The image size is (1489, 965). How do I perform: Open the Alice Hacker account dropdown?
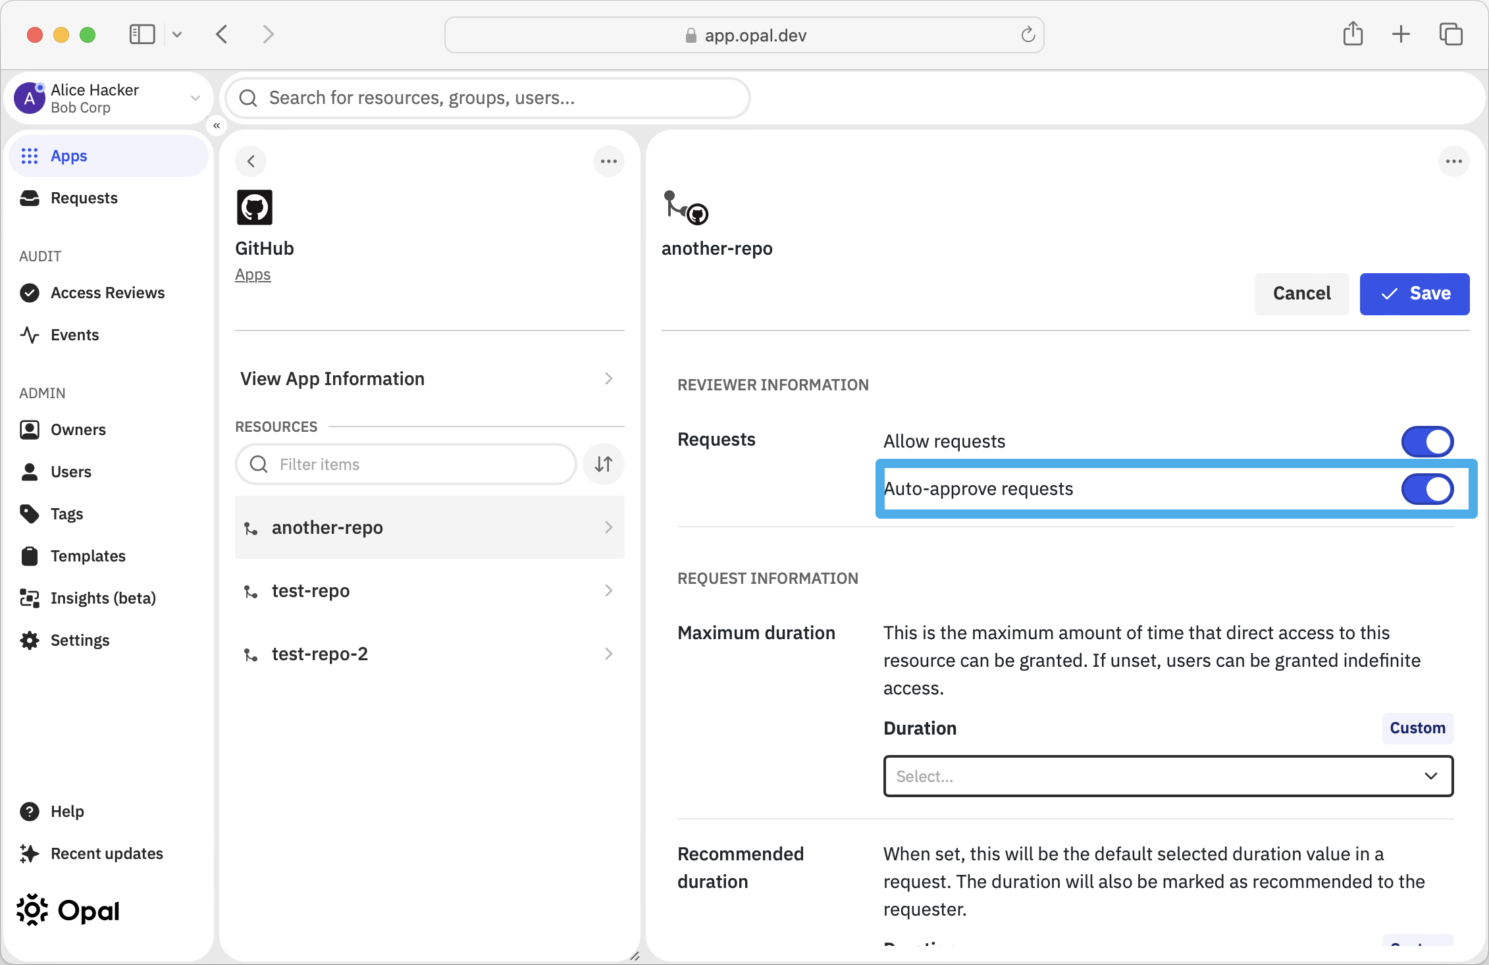point(195,98)
